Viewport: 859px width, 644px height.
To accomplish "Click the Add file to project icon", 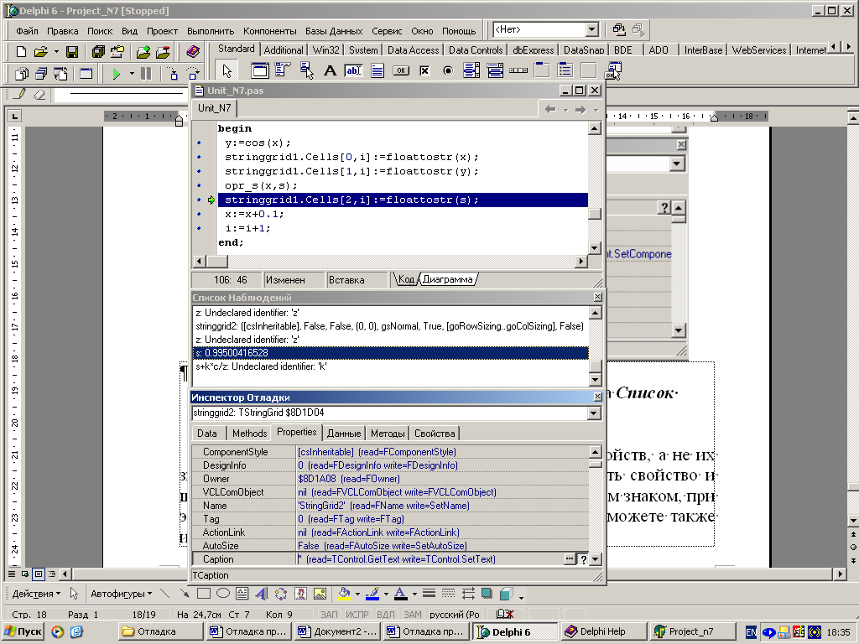I will (x=143, y=51).
